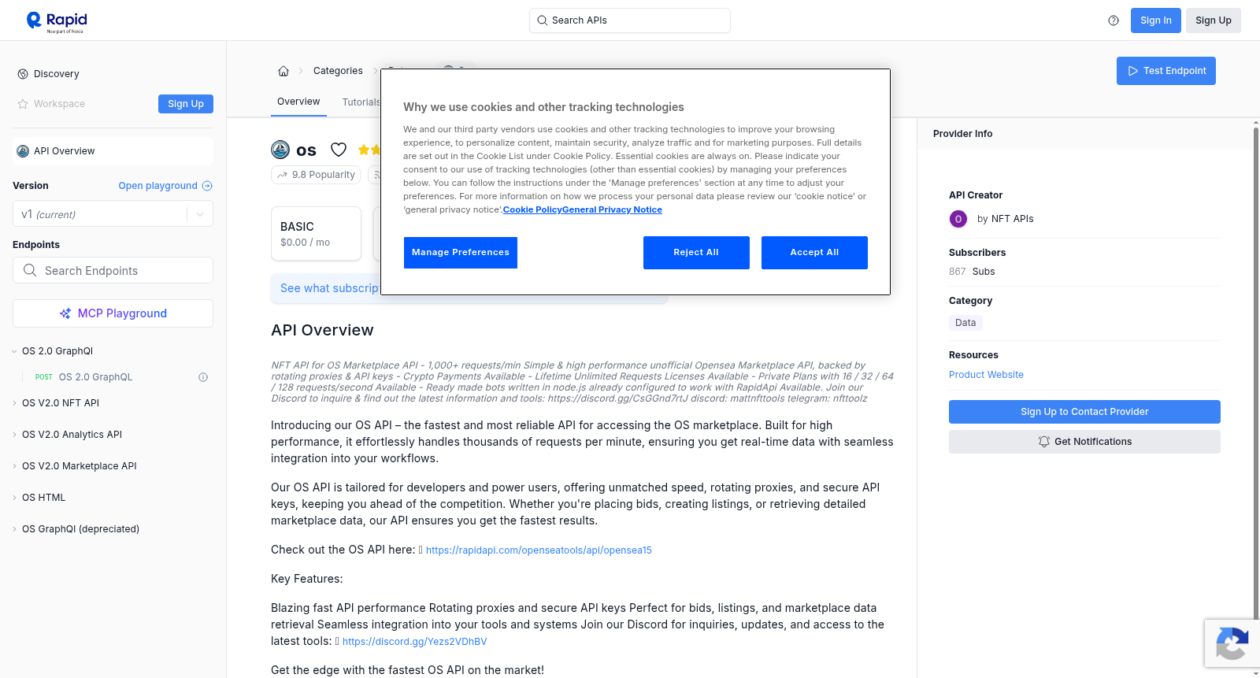1260x678 pixels.
Task: Open the Product Website link
Action: 986,375
